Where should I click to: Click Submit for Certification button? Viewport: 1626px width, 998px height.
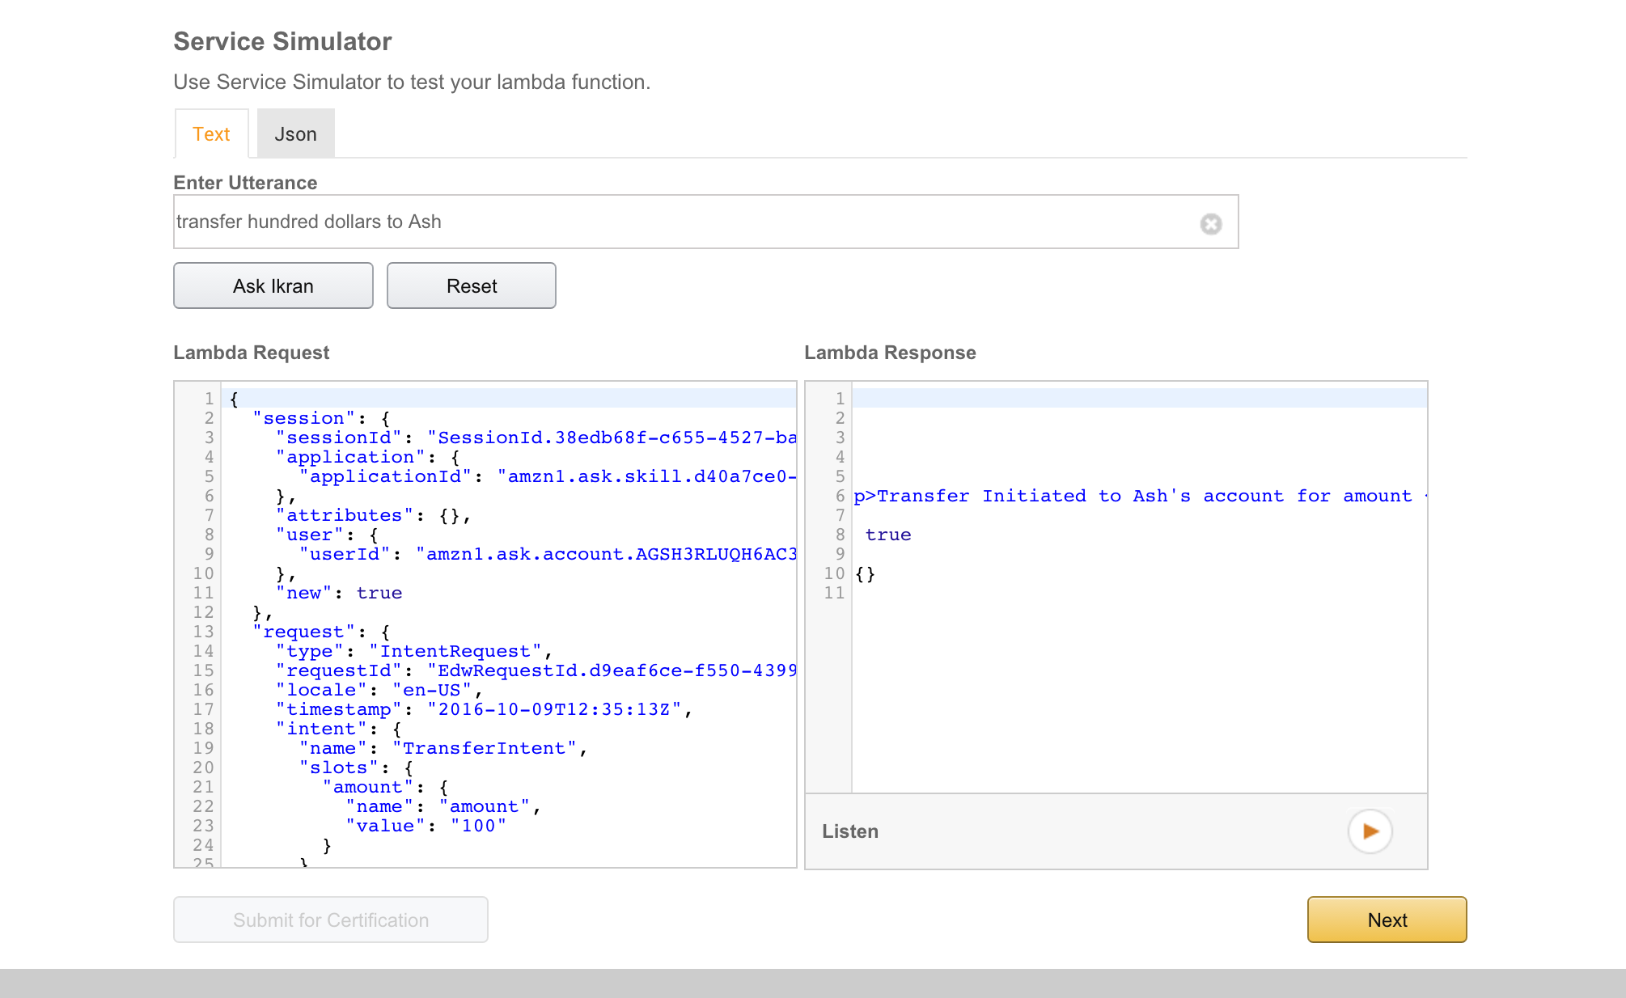(x=331, y=920)
